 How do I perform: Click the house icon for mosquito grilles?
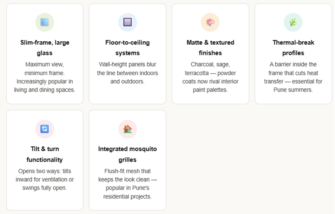coord(128,129)
